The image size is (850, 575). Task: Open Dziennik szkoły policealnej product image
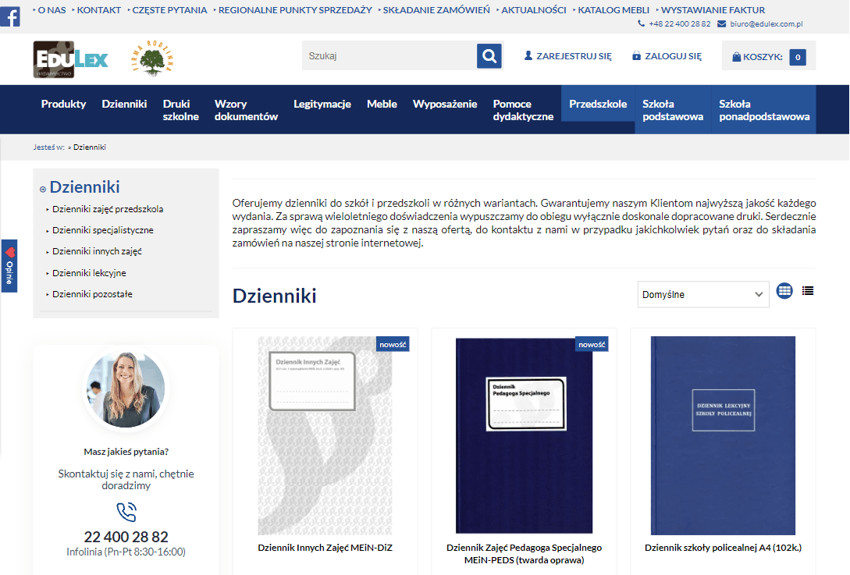pyautogui.click(x=723, y=435)
